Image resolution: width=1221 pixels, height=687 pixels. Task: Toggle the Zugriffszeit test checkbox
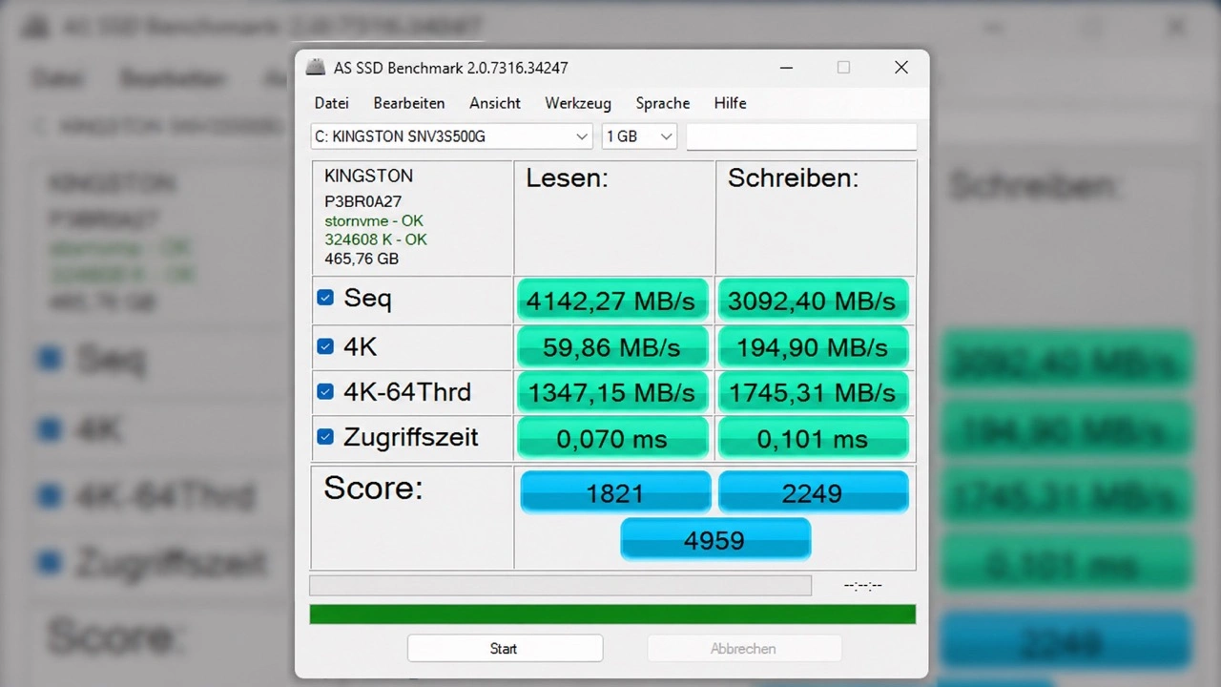click(x=325, y=436)
